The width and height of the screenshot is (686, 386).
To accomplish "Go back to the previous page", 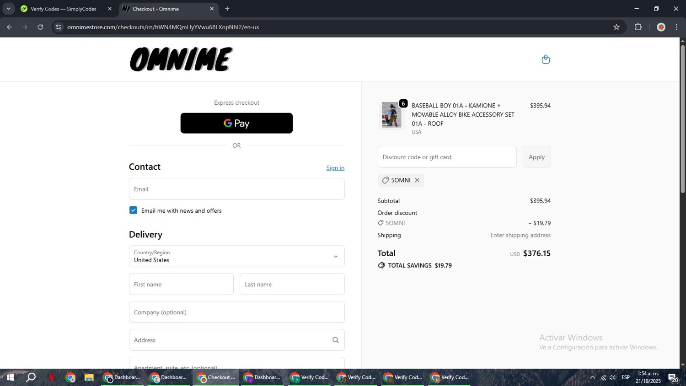I will click(10, 27).
